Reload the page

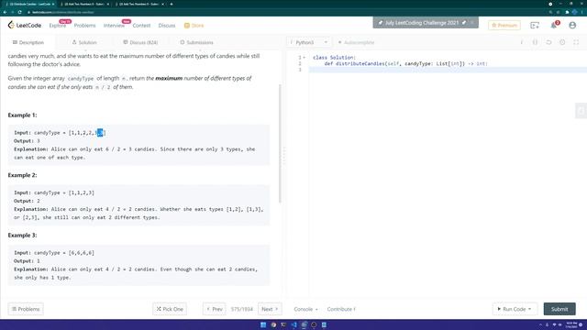[19, 12]
